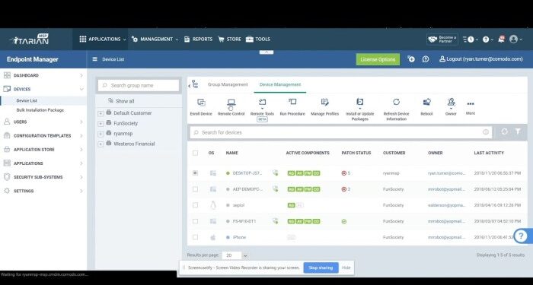Viewport: 533px width, 285px height.
Task: Toggle the hamburger menu beside Device List
Action: pyautogui.click(x=95, y=59)
